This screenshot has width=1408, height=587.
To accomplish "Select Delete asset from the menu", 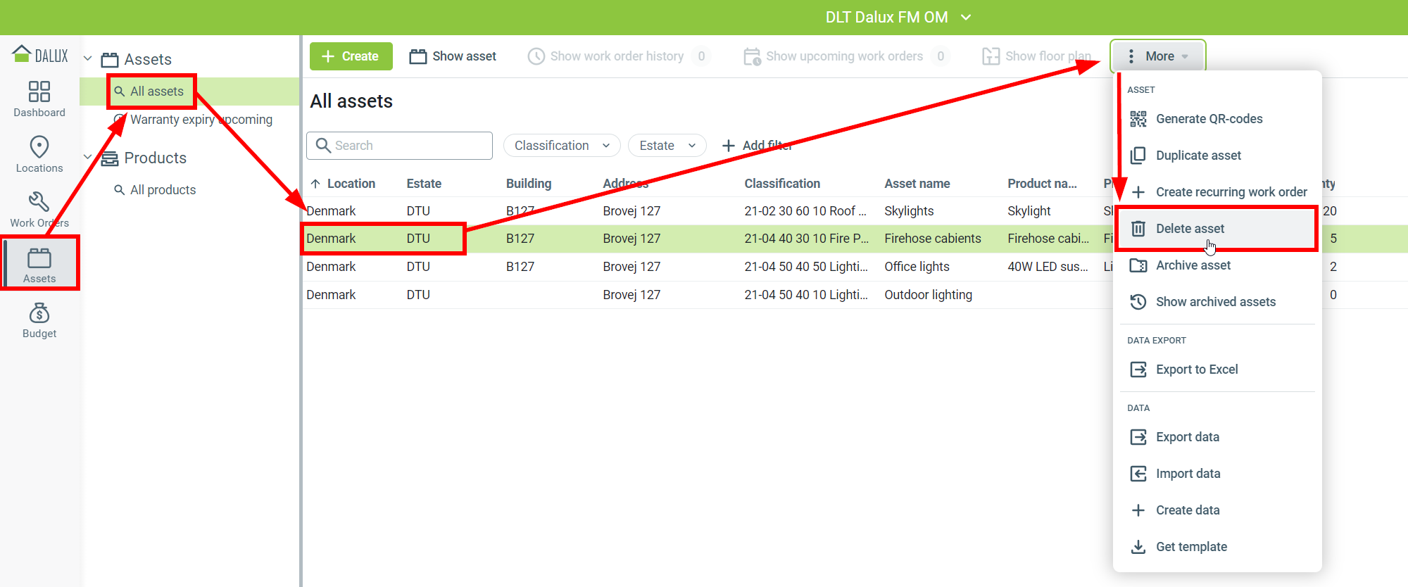I will pos(1190,229).
